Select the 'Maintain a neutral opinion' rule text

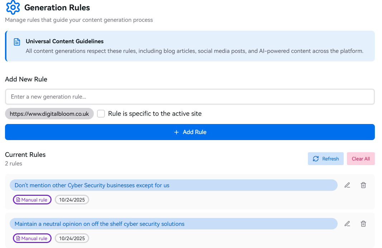tap(100, 224)
